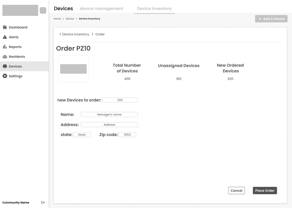The image size is (292, 208).
Task: Click the Devices sidebar icon
Action: [5, 66]
